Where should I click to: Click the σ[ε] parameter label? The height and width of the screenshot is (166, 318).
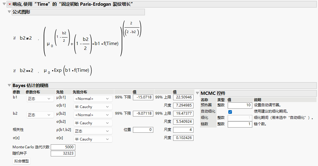(16, 138)
